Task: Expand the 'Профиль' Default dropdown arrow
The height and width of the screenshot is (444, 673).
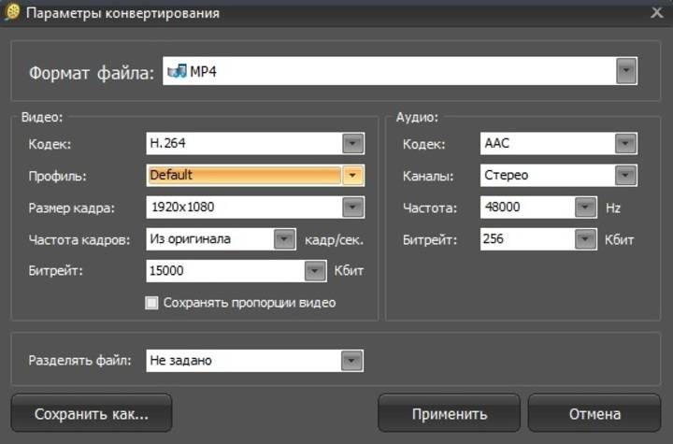Action: (x=352, y=175)
